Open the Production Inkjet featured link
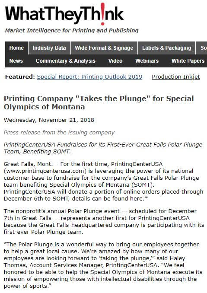The image size is (207, 293). (176, 77)
